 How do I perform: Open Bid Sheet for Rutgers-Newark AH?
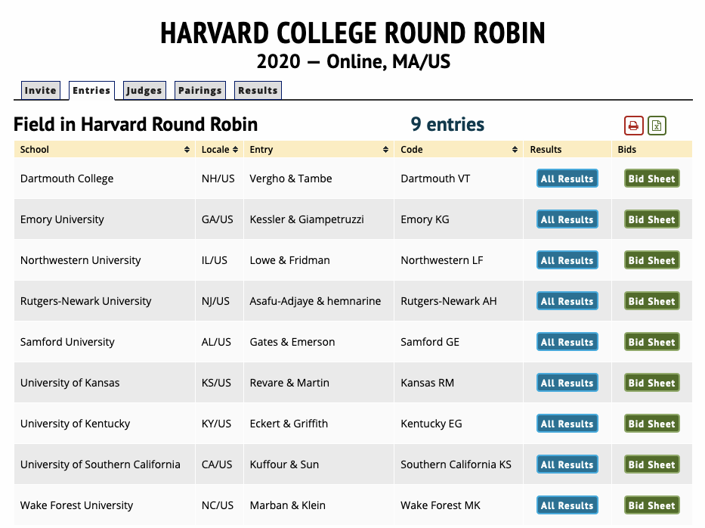652,301
